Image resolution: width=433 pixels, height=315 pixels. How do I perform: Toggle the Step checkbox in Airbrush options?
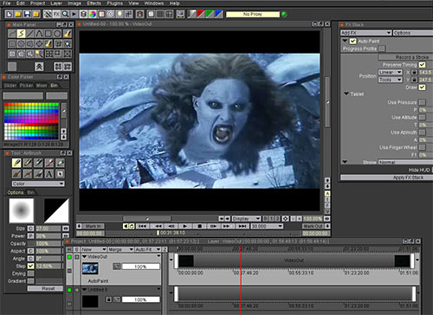point(31,266)
